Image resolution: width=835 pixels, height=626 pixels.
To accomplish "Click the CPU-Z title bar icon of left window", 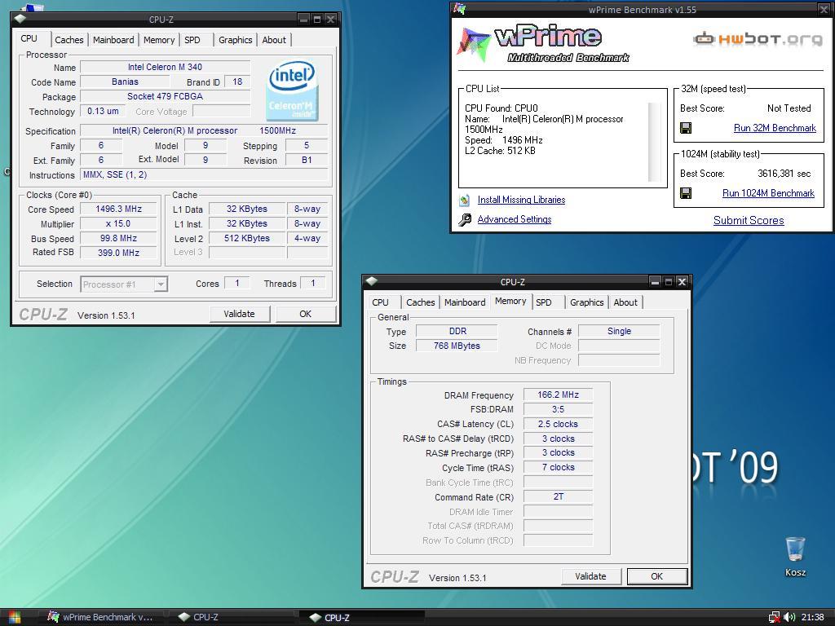I will coord(20,20).
